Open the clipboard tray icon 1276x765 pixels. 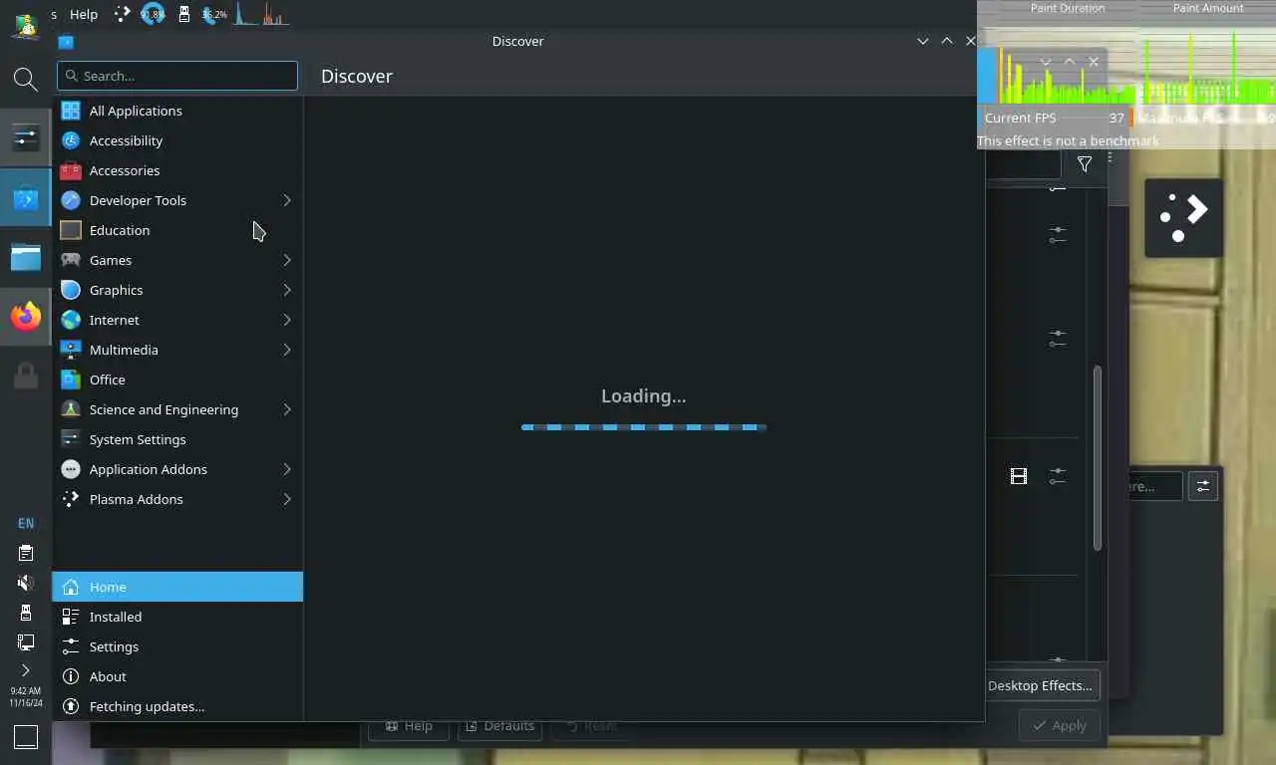coord(26,553)
